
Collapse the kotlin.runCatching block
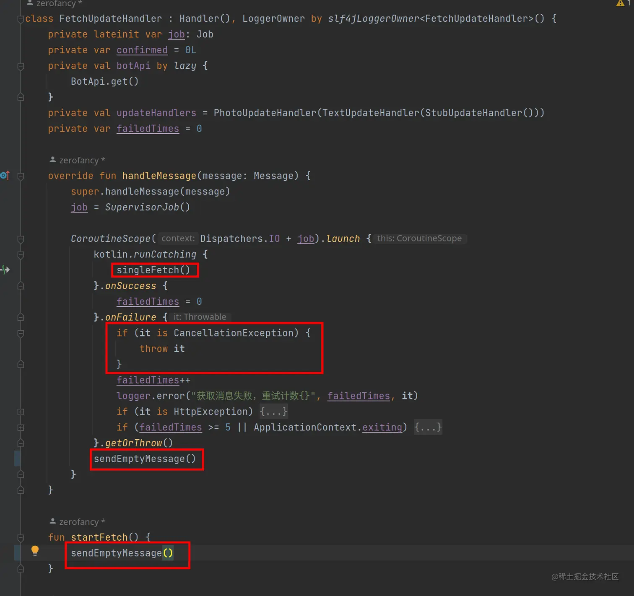coord(21,254)
